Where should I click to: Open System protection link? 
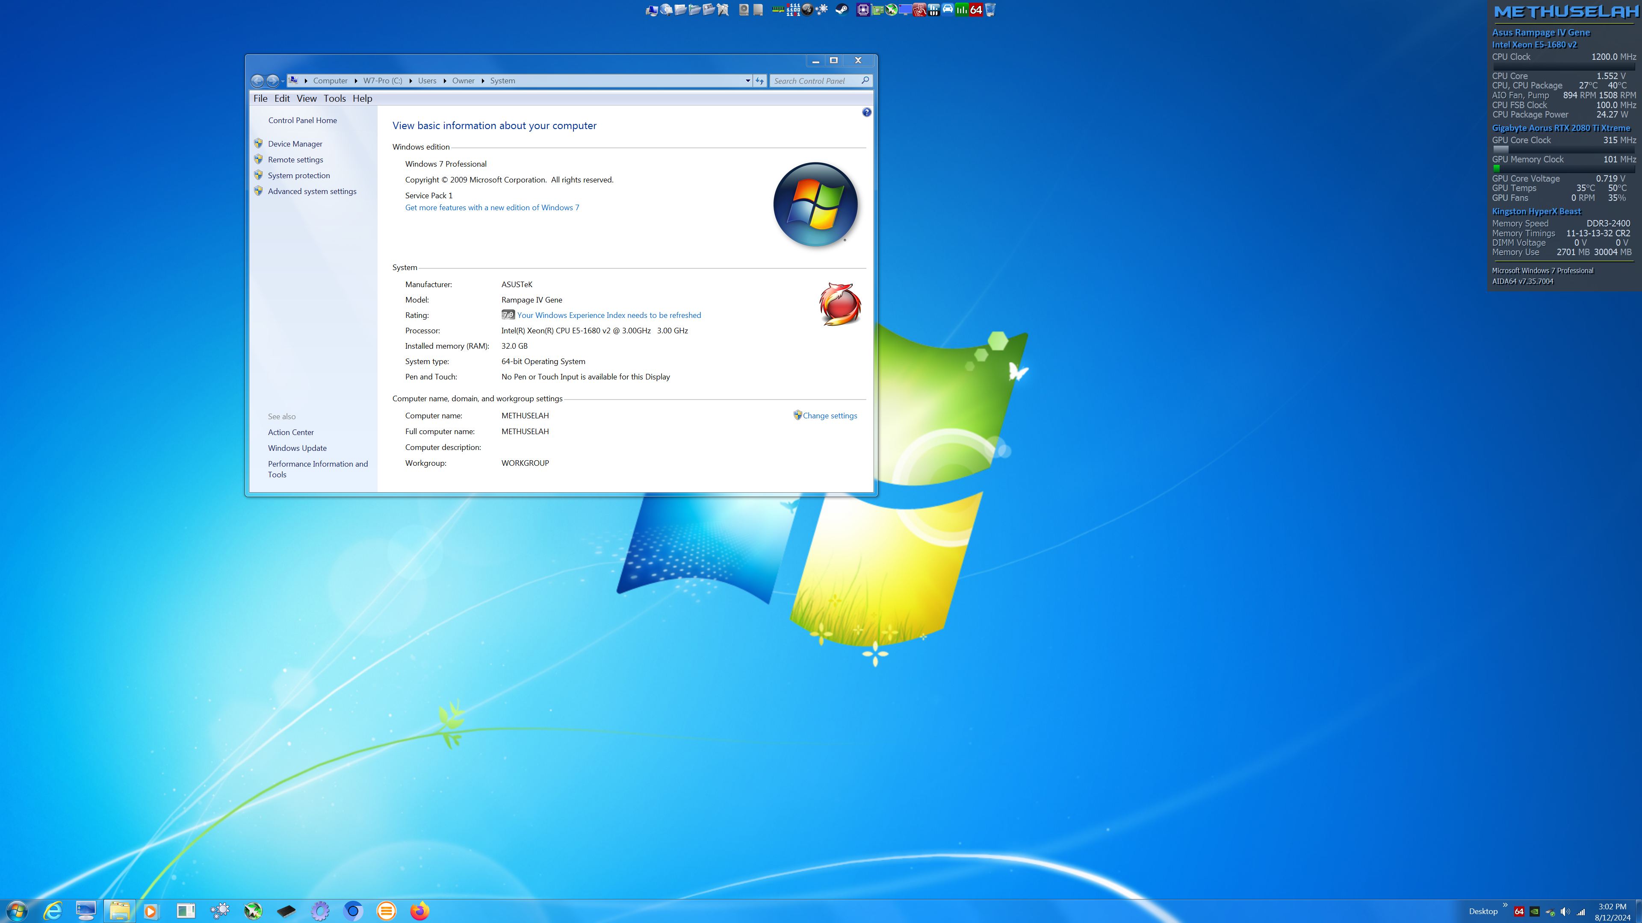[x=299, y=176]
